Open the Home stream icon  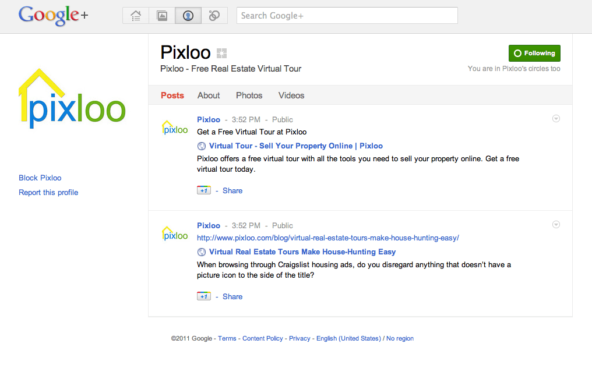coord(135,15)
